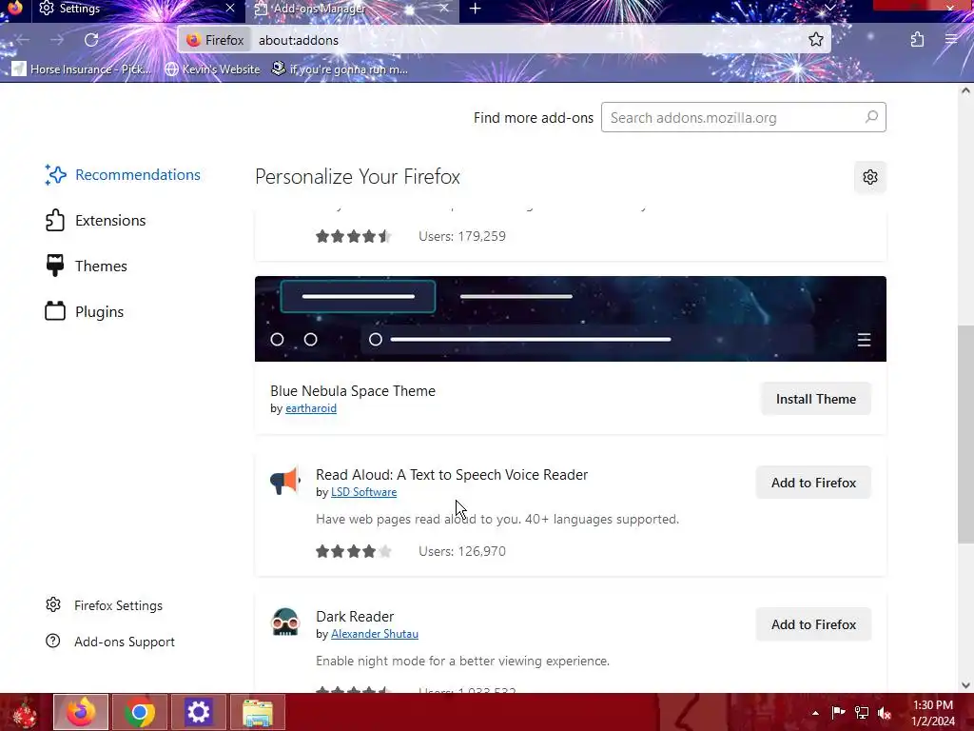The image size is (974, 731).
Task: Click the browser Back arrow
Action: tap(24, 40)
